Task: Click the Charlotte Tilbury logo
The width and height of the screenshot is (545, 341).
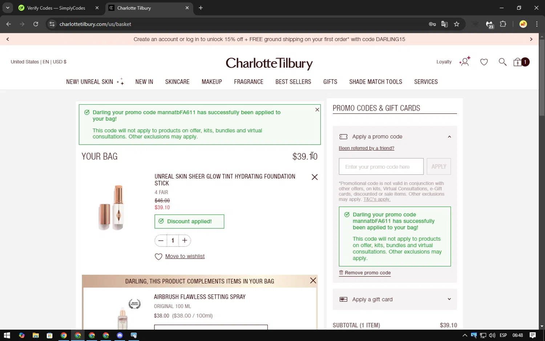Action: [x=269, y=63]
